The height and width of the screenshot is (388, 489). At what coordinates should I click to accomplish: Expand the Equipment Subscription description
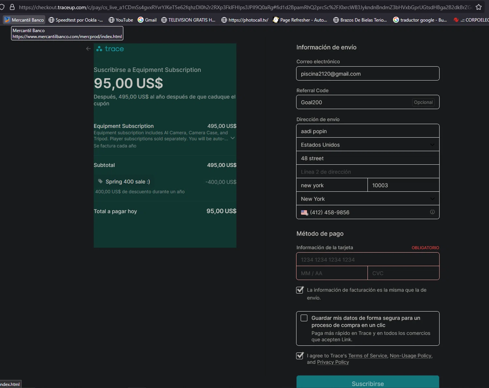point(233,138)
